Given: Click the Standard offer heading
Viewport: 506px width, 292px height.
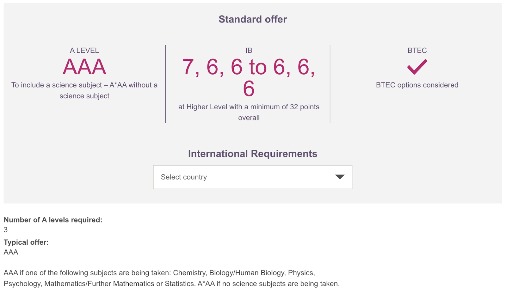Looking at the screenshot, I should (253, 19).
